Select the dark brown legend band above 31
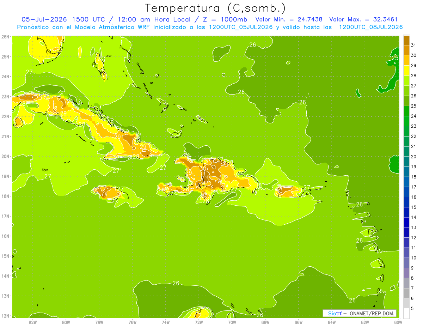 (406, 40)
